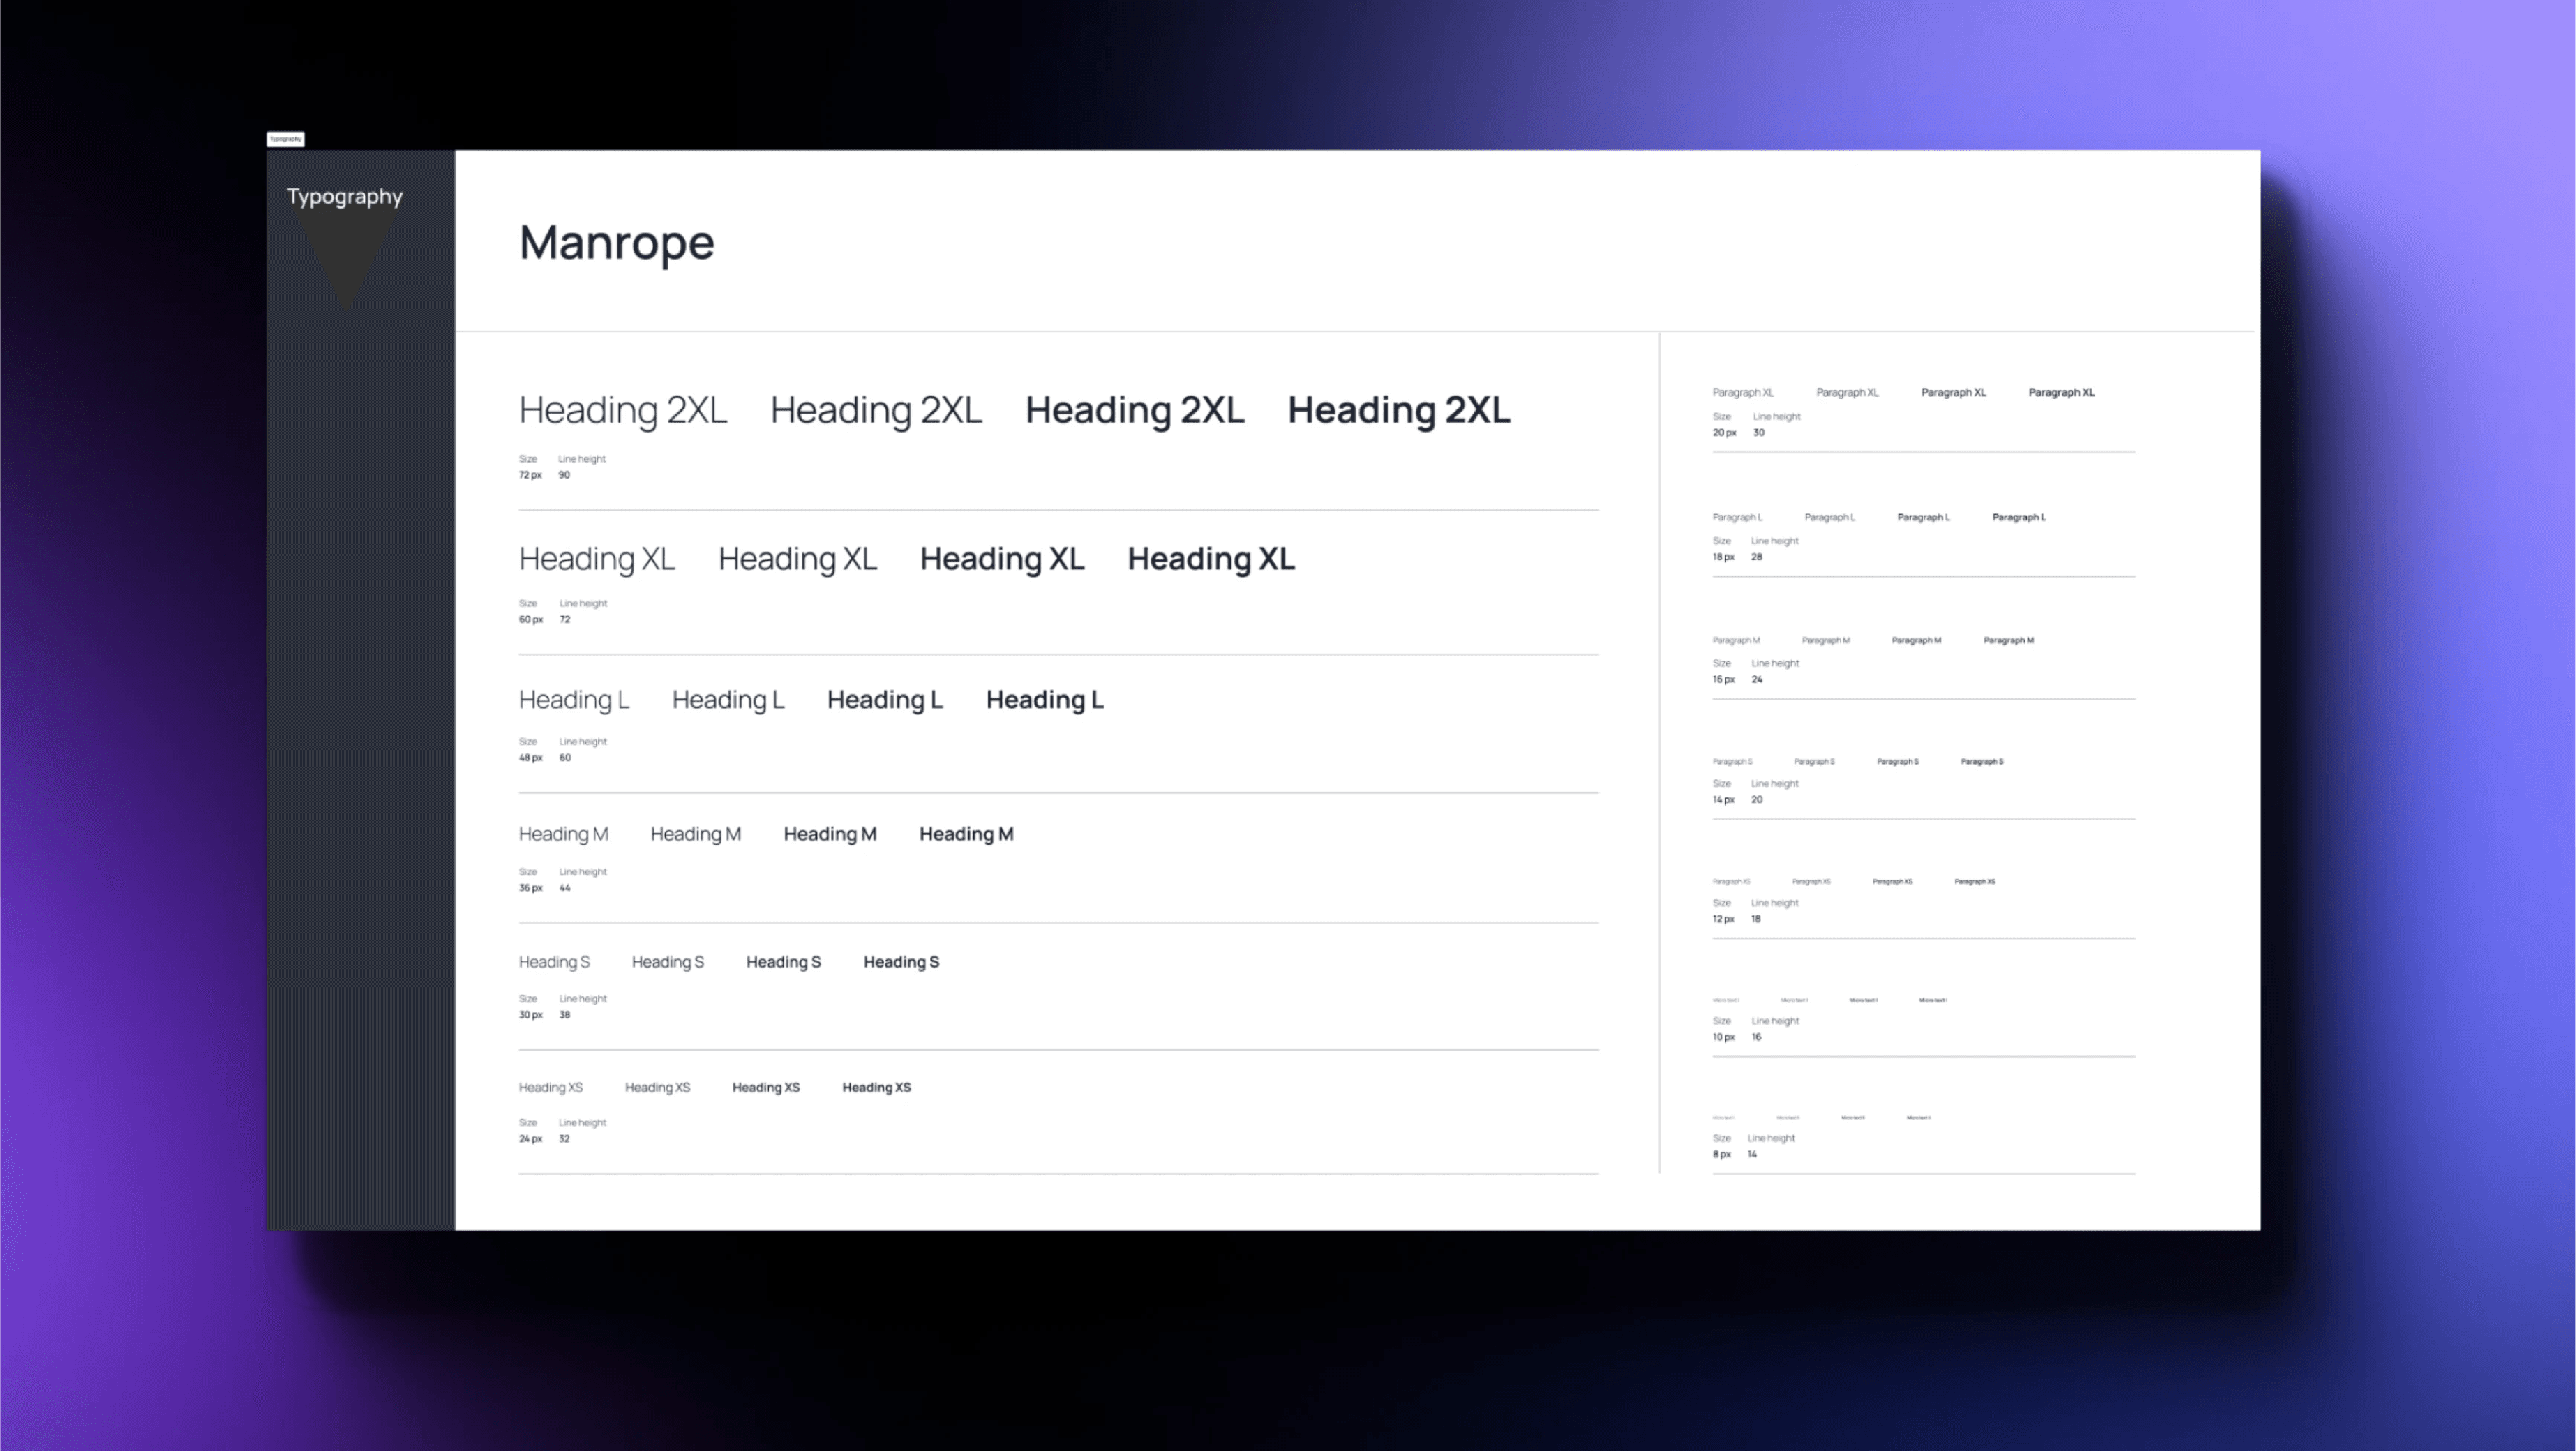Viewport: 2576px width, 1451px height.
Task: Click line height '30' under Paragraph XL
Action: pos(1759,433)
